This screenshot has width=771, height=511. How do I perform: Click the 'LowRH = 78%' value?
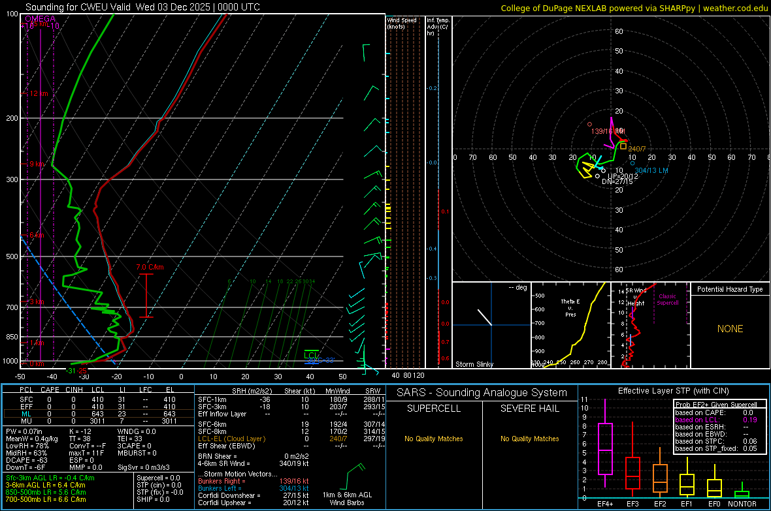click(x=27, y=446)
